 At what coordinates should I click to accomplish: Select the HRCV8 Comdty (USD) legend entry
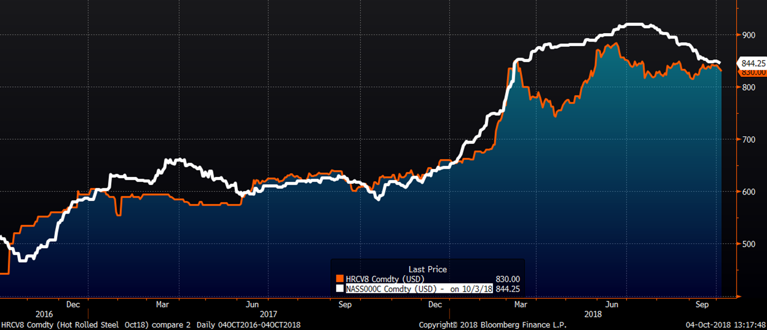tap(384, 279)
